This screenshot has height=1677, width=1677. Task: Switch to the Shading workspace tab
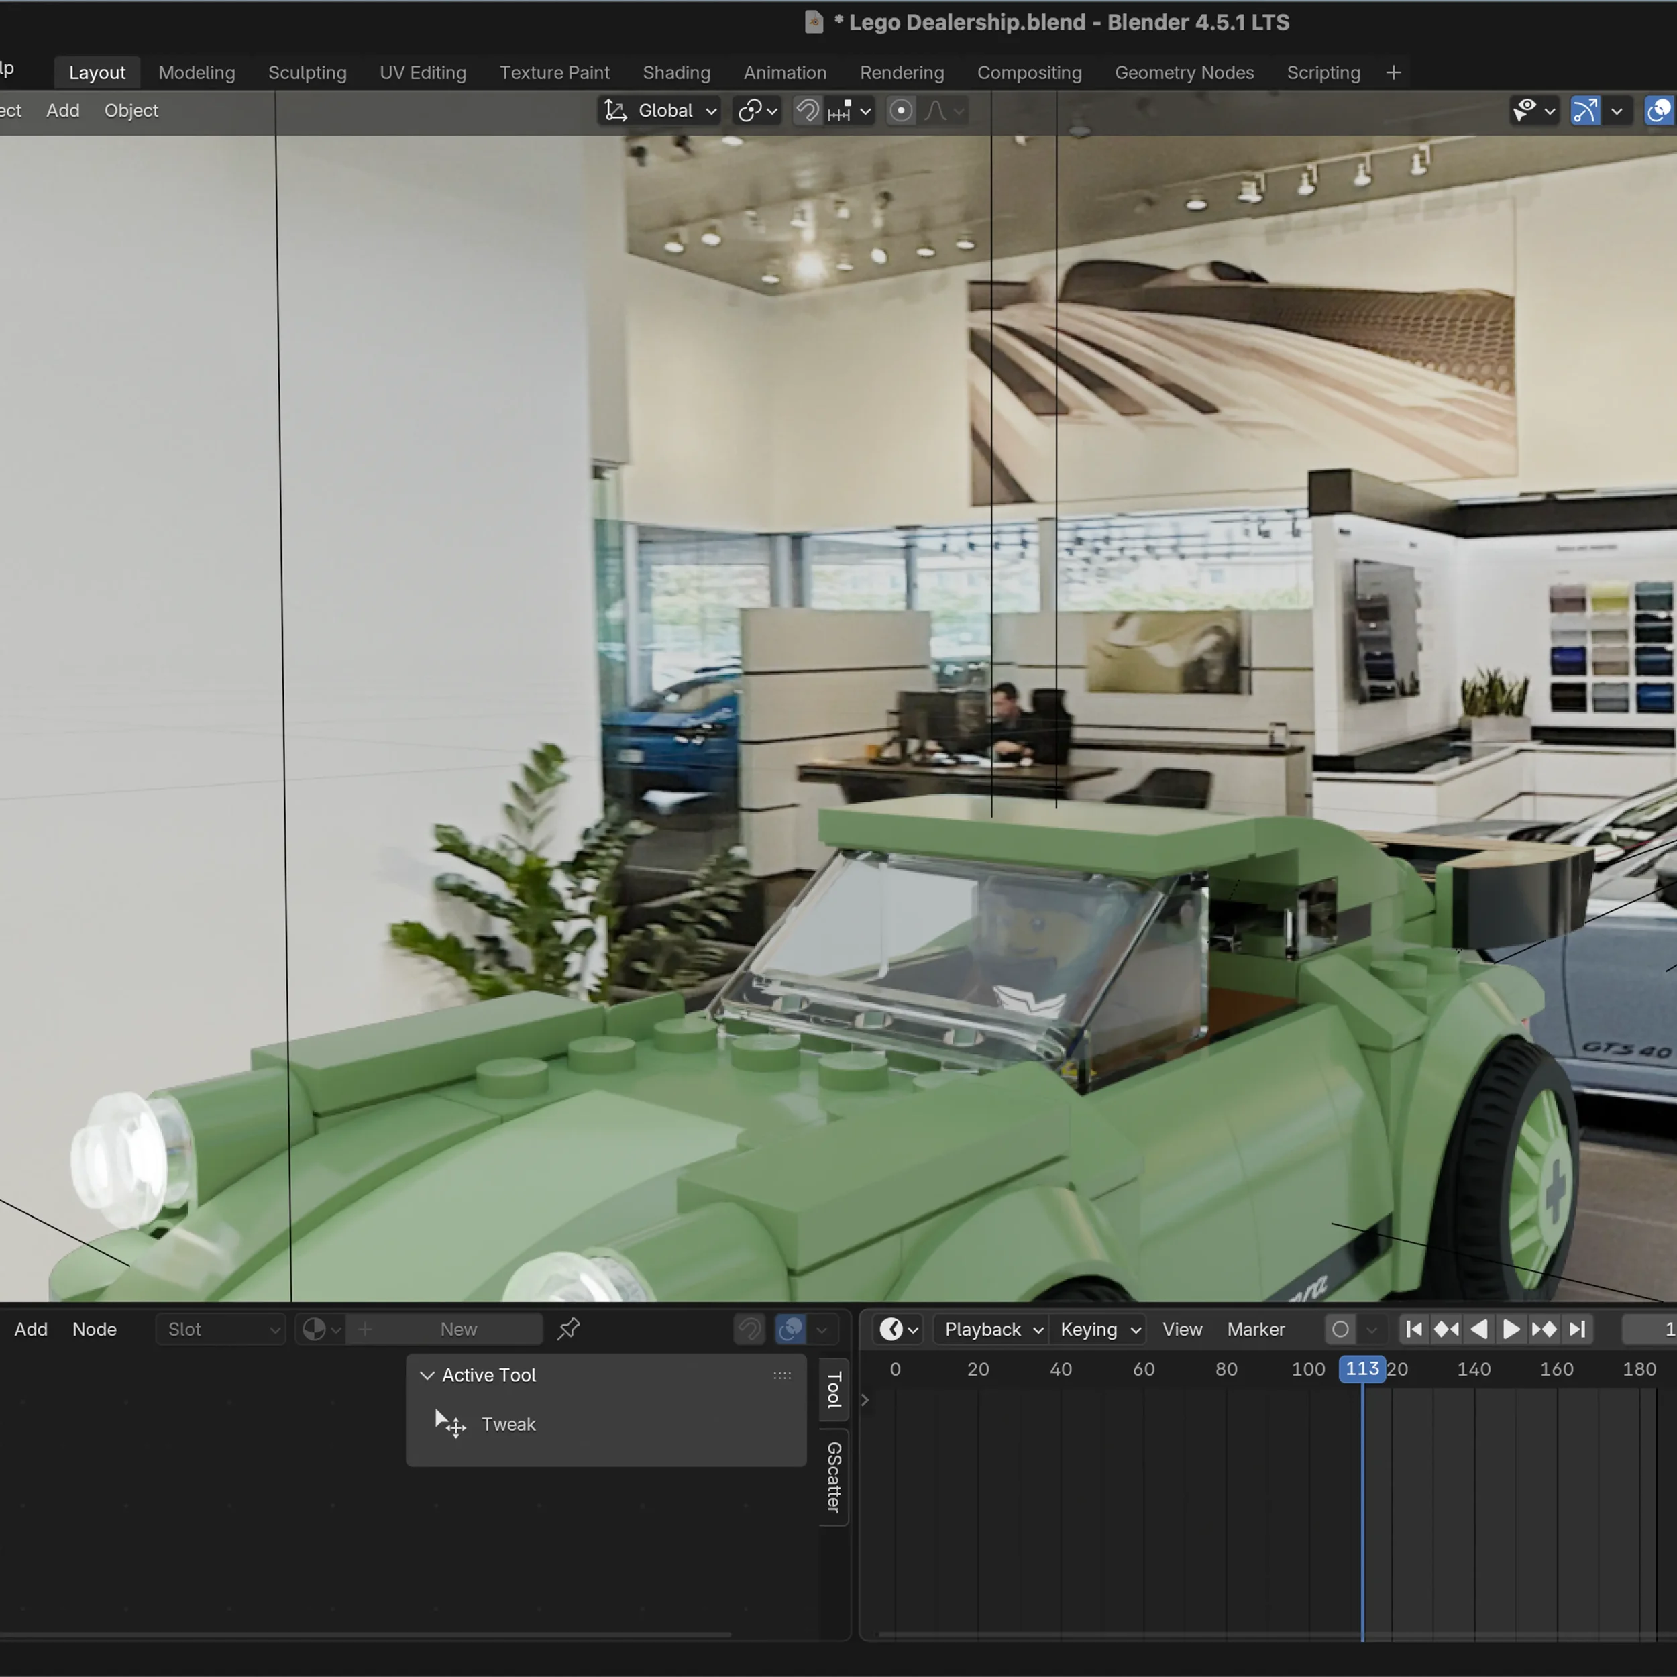pyautogui.click(x=676, y=73)
